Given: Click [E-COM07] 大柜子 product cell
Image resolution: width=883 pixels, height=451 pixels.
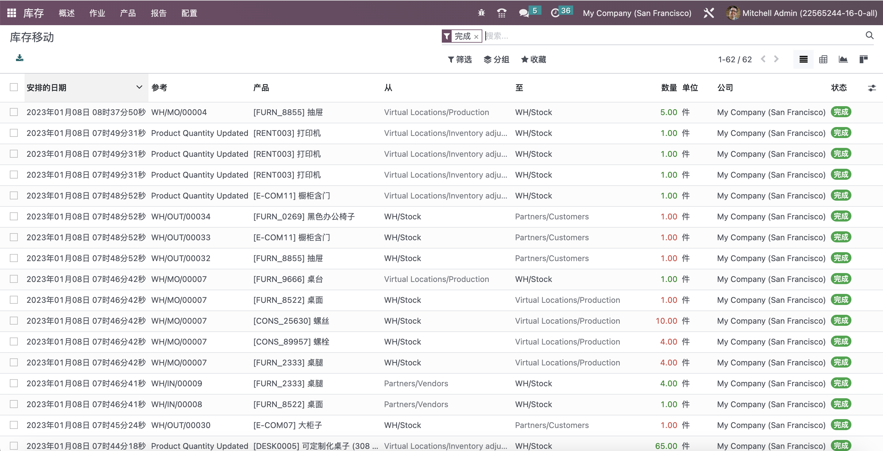Looking at the screenshot, I should pyautogui.click(x=287, y=425).
